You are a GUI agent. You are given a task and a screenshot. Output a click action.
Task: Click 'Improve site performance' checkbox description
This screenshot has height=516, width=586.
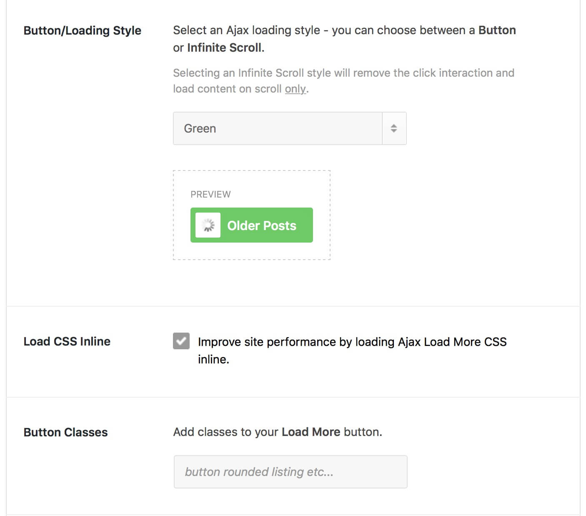pos(352,351)
